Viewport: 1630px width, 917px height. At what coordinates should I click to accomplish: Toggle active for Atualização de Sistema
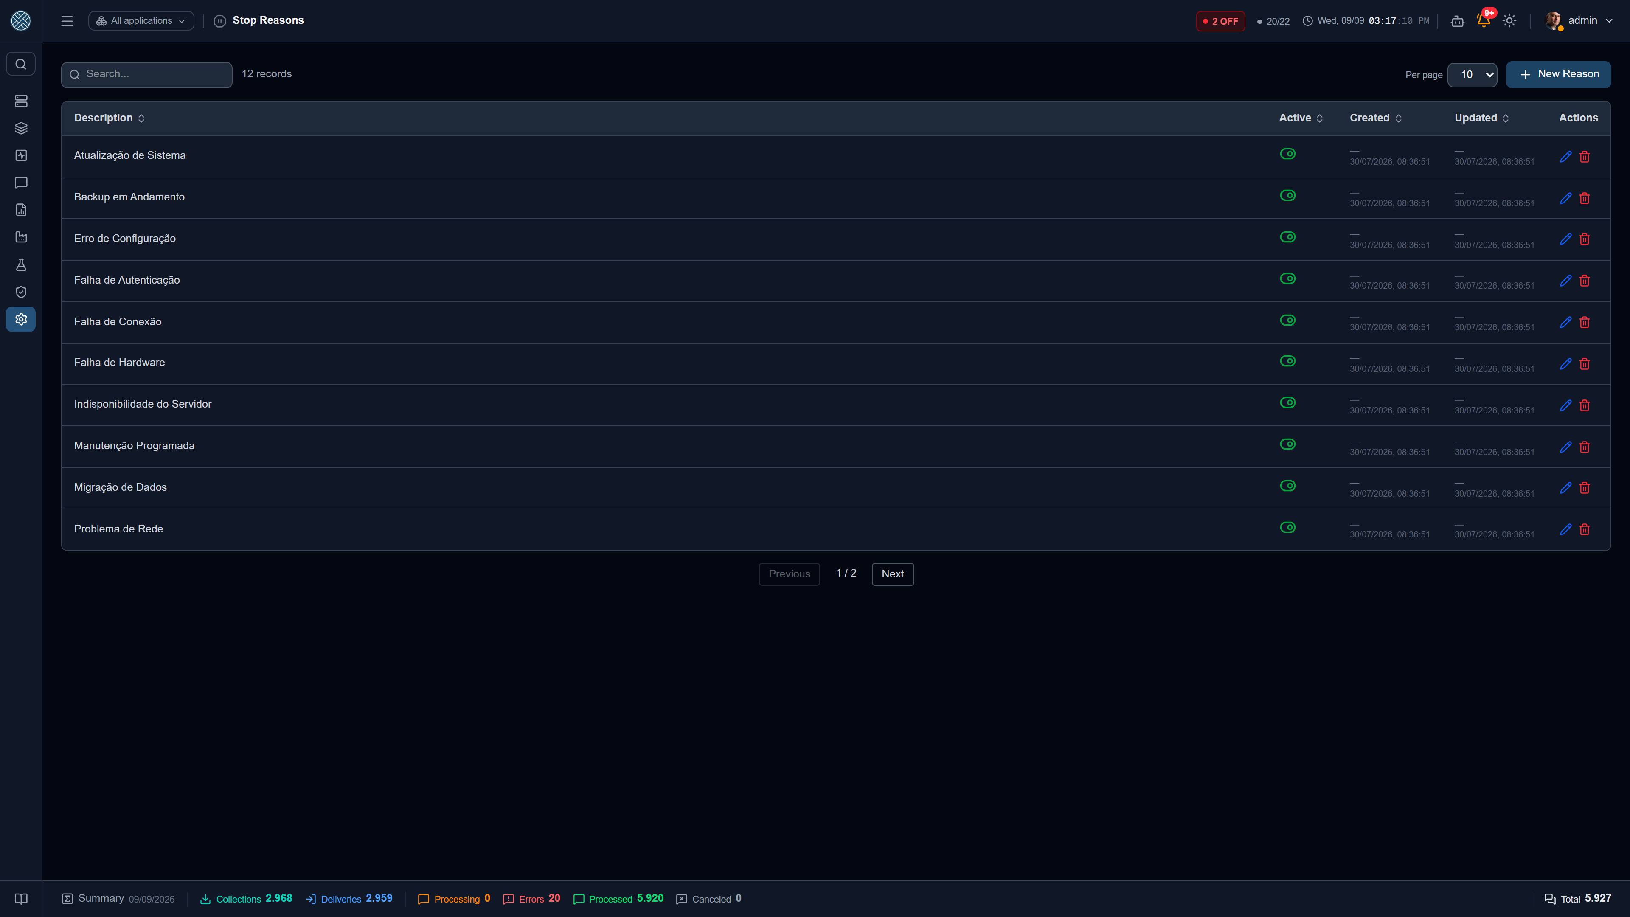pyautogui.click(x=1288, y=154)
